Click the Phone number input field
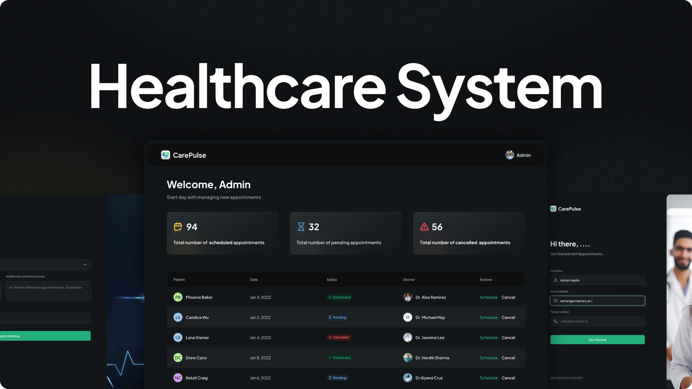This screenshot has height=389, width=692. [597, 321]
